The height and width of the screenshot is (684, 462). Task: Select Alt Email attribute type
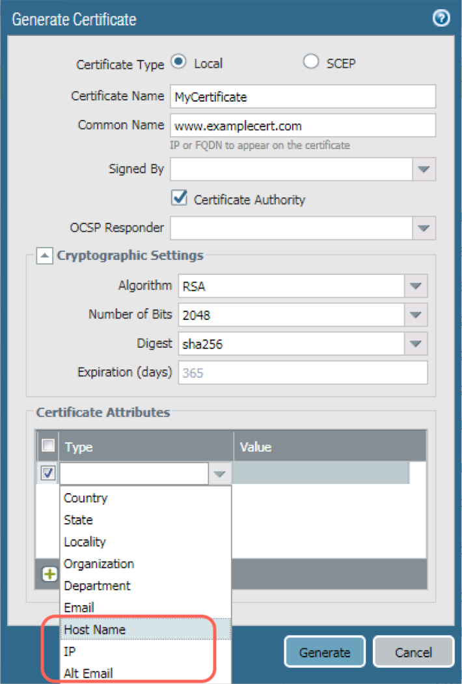pos(88,673)
